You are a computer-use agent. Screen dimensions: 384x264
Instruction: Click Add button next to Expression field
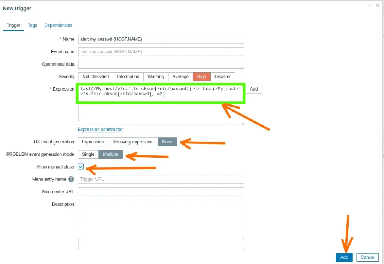point(254,89)
